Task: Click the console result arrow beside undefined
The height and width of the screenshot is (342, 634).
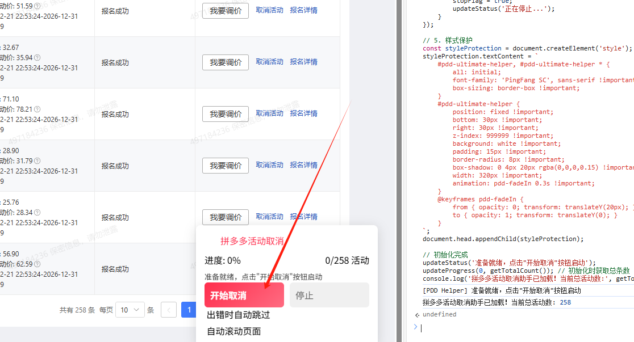Action: pyautogui.click(x=417, y=315)
